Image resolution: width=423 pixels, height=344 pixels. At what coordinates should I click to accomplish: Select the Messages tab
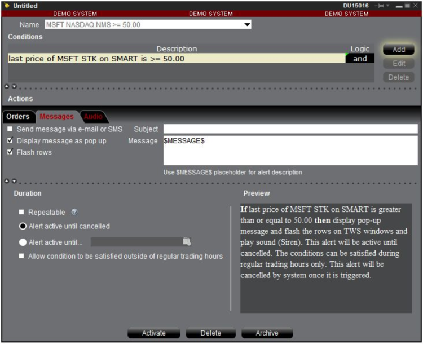(56, 117)
